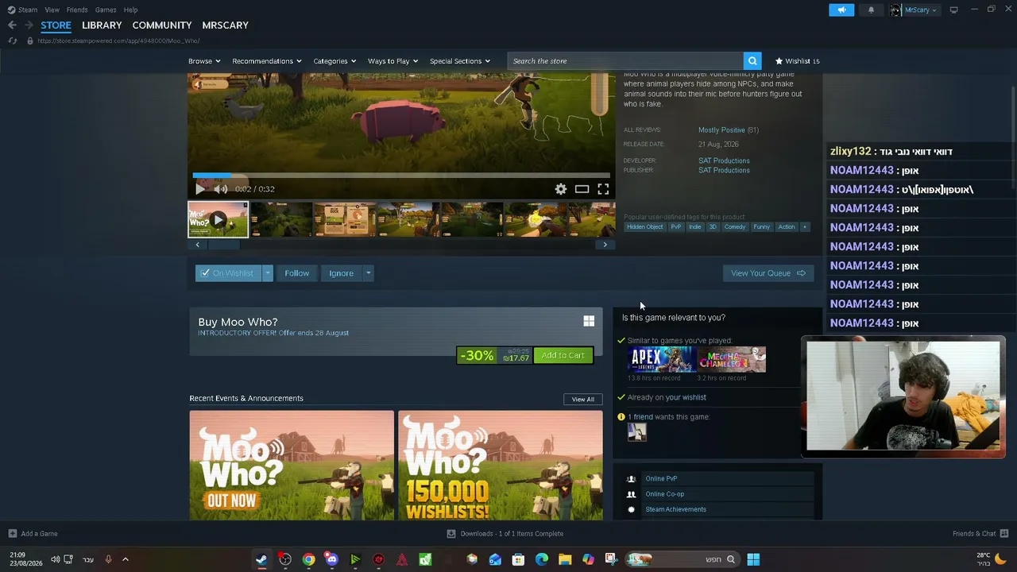Show the next screenshot thumbnails with right arrow
Image resolution: width=1017 pixels, height=572 pixels.
click(x=605, y=245)
